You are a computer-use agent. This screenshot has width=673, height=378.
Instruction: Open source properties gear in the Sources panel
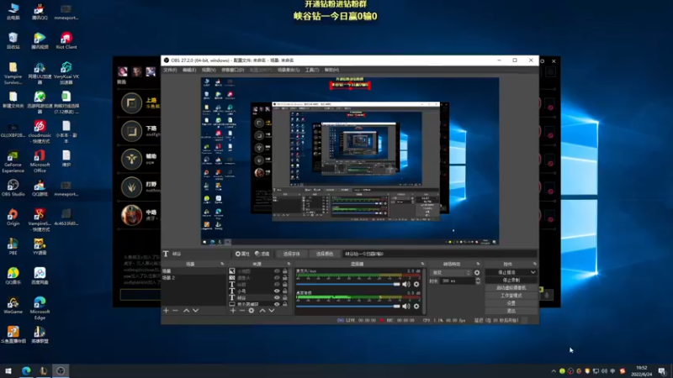point(252,310)
